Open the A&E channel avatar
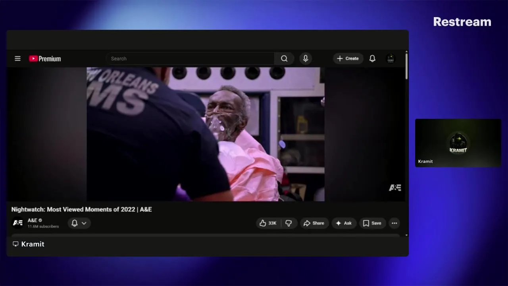Image resolution: width=508 pixels, height=286 pixels. (x=17, y=223)
